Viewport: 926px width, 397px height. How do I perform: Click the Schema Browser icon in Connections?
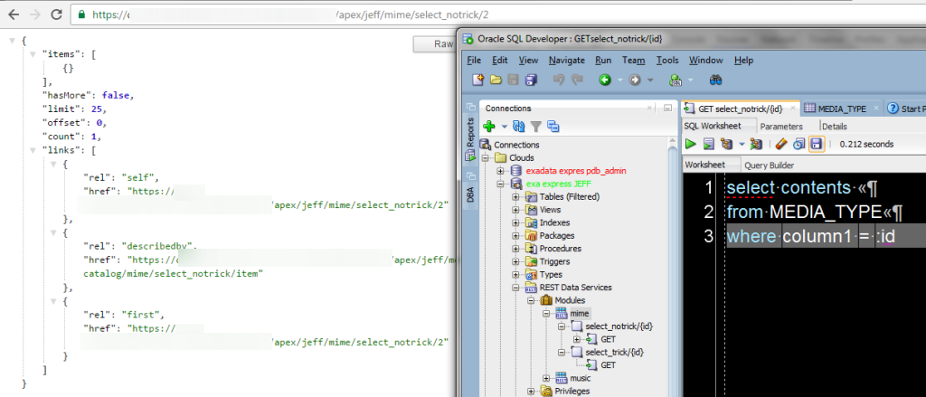tap(553, 126)
